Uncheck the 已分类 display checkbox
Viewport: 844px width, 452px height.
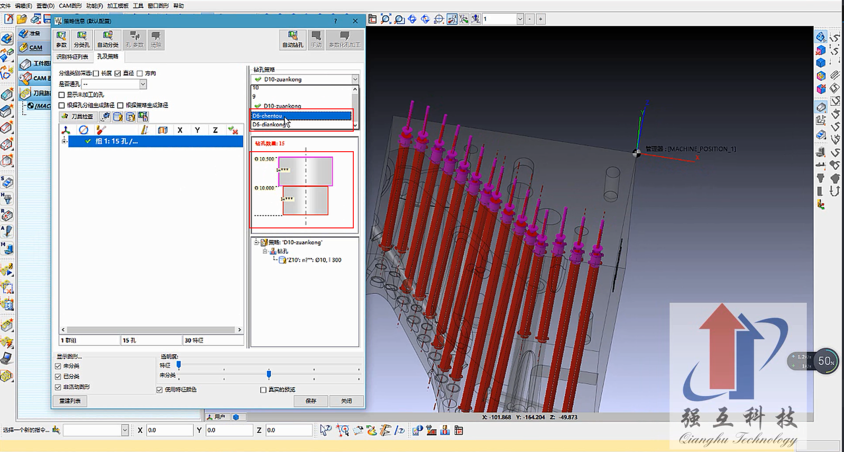(58, 376)
